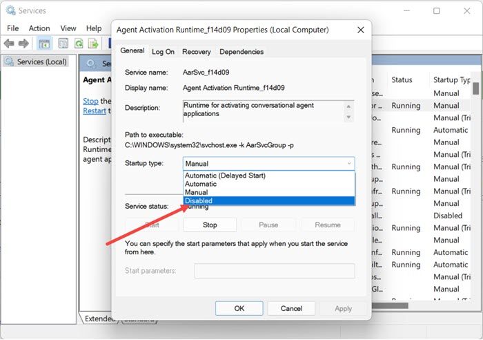This screenshot has height=340, width=483.
Task: Switch to the General tab
Action: pyautogui.click(x=132, y=50)
